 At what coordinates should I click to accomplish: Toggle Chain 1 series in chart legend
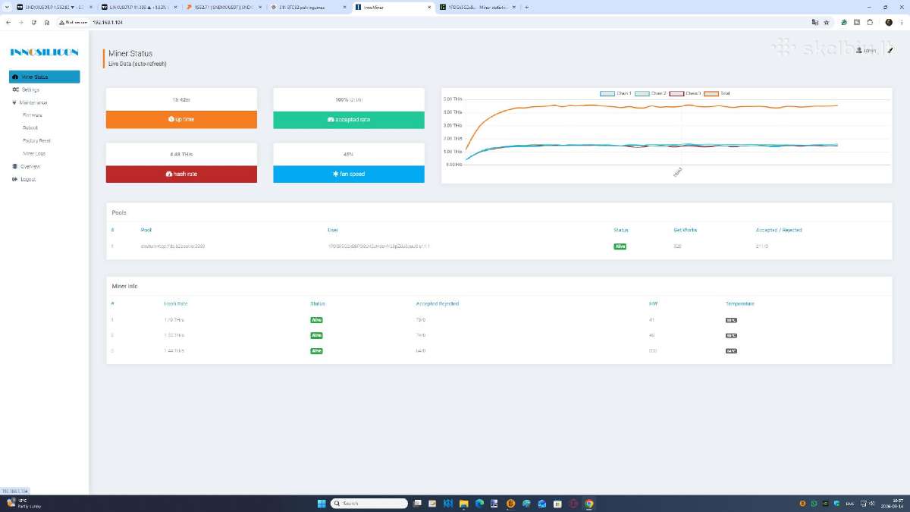(x=615, y=93)
